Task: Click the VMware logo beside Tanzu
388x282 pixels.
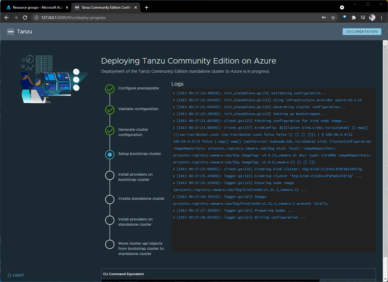Action: [x=11, y=32]
